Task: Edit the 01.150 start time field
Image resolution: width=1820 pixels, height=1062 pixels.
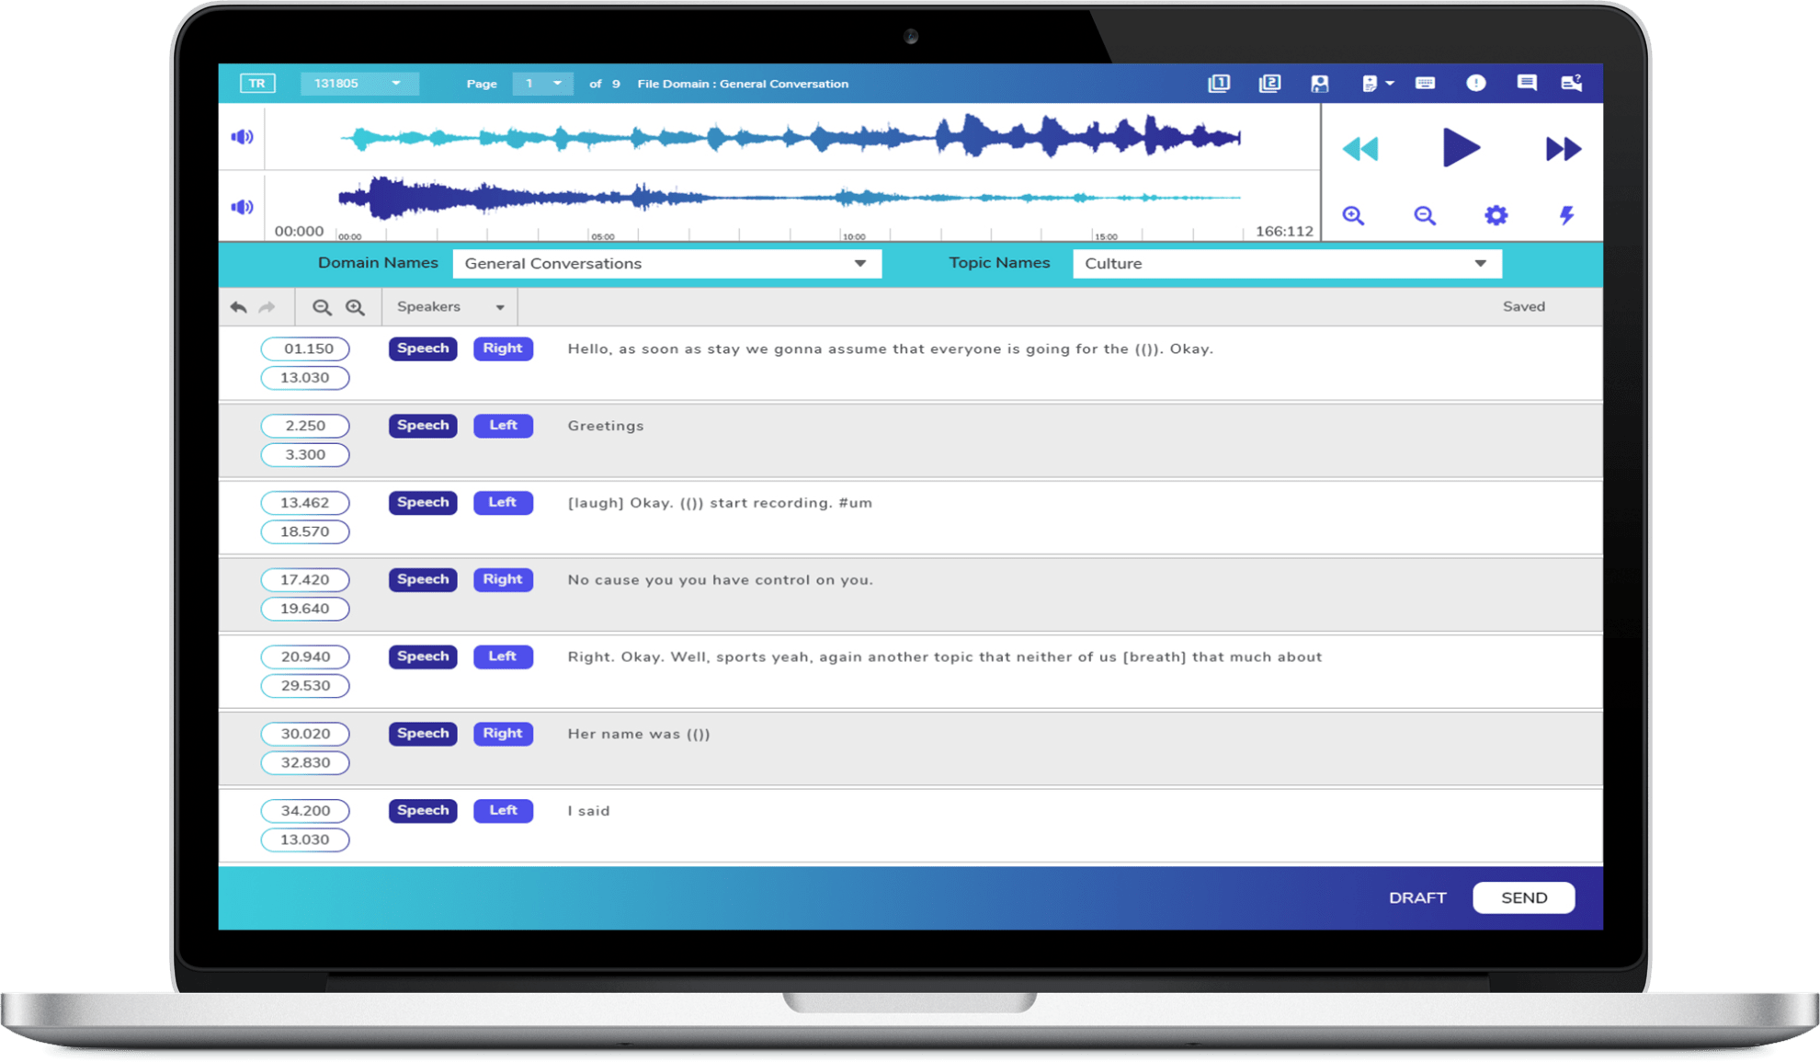Action: pos(305,348)
